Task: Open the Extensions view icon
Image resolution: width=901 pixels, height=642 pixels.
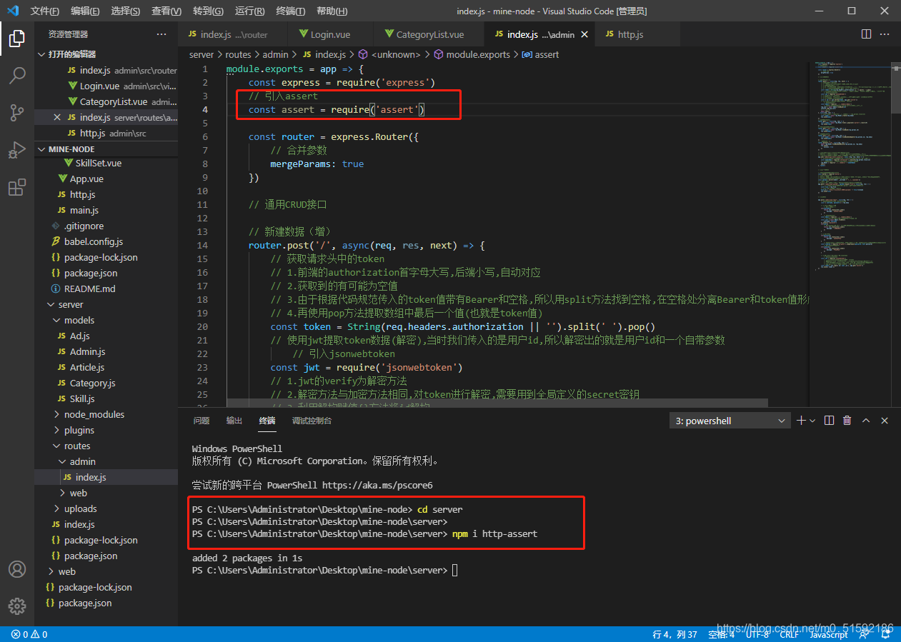Action: 17,188
